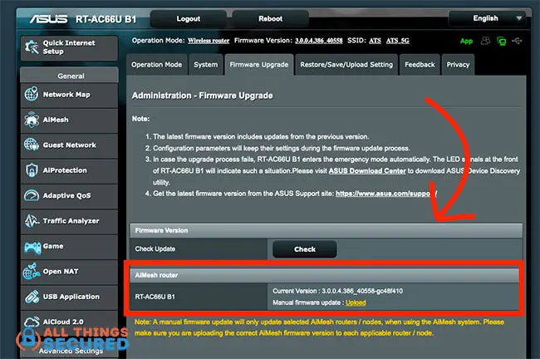Click the ASUS logo in header
Image resolution: width=540 pixels, height=359 pixels.
click(x=48, y=19)
